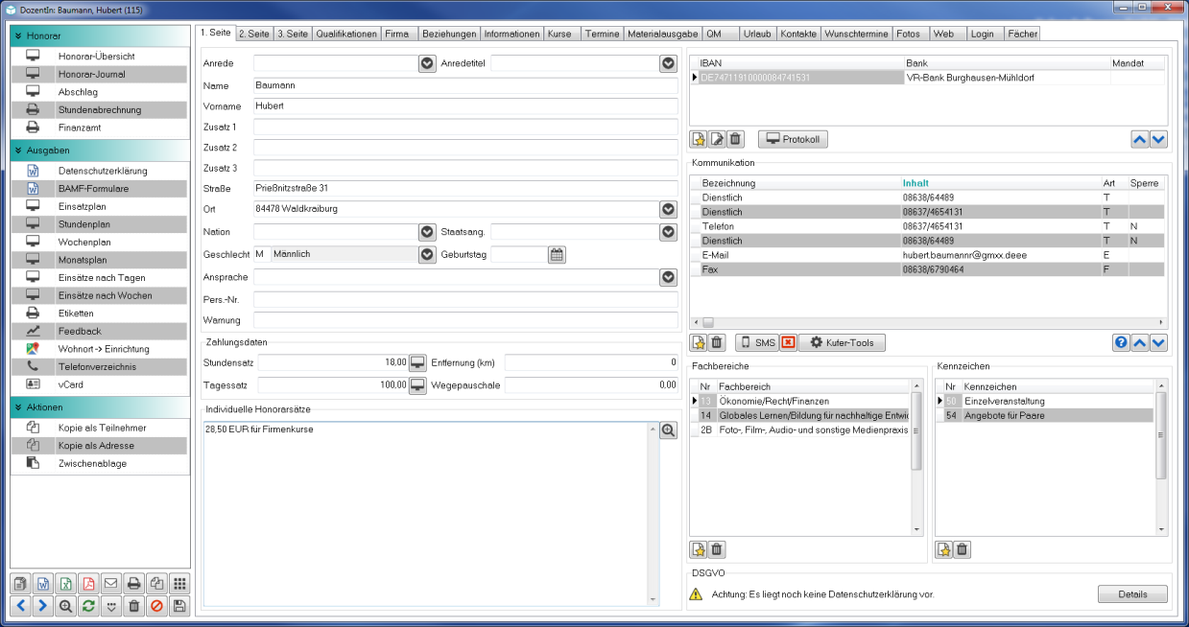Refresh the record with green arrows
Image resolution: width=1189 pixels, height=627 pixels.
click(88, 606)
